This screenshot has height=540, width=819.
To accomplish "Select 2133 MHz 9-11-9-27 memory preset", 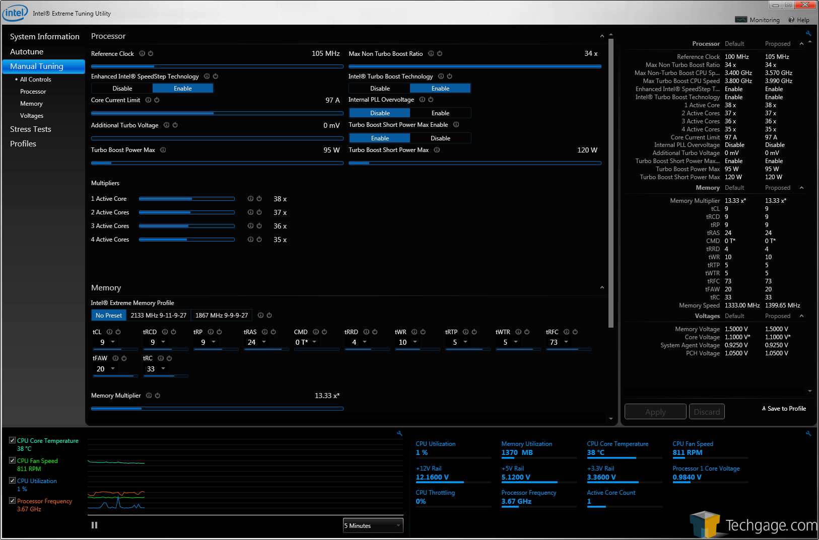I will 159,316.
